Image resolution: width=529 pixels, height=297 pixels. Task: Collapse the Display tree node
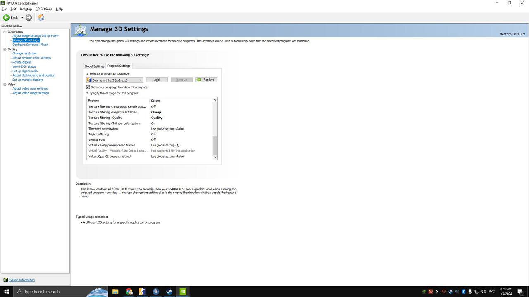[5, 49]
